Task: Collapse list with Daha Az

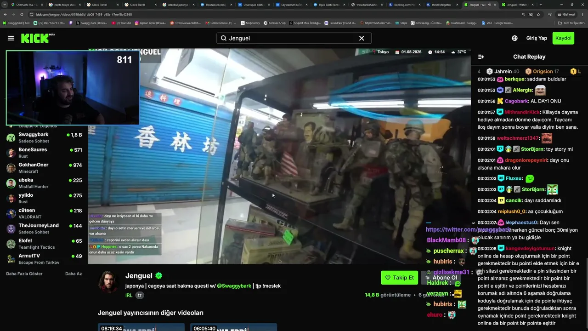Action: pos(73,274)
